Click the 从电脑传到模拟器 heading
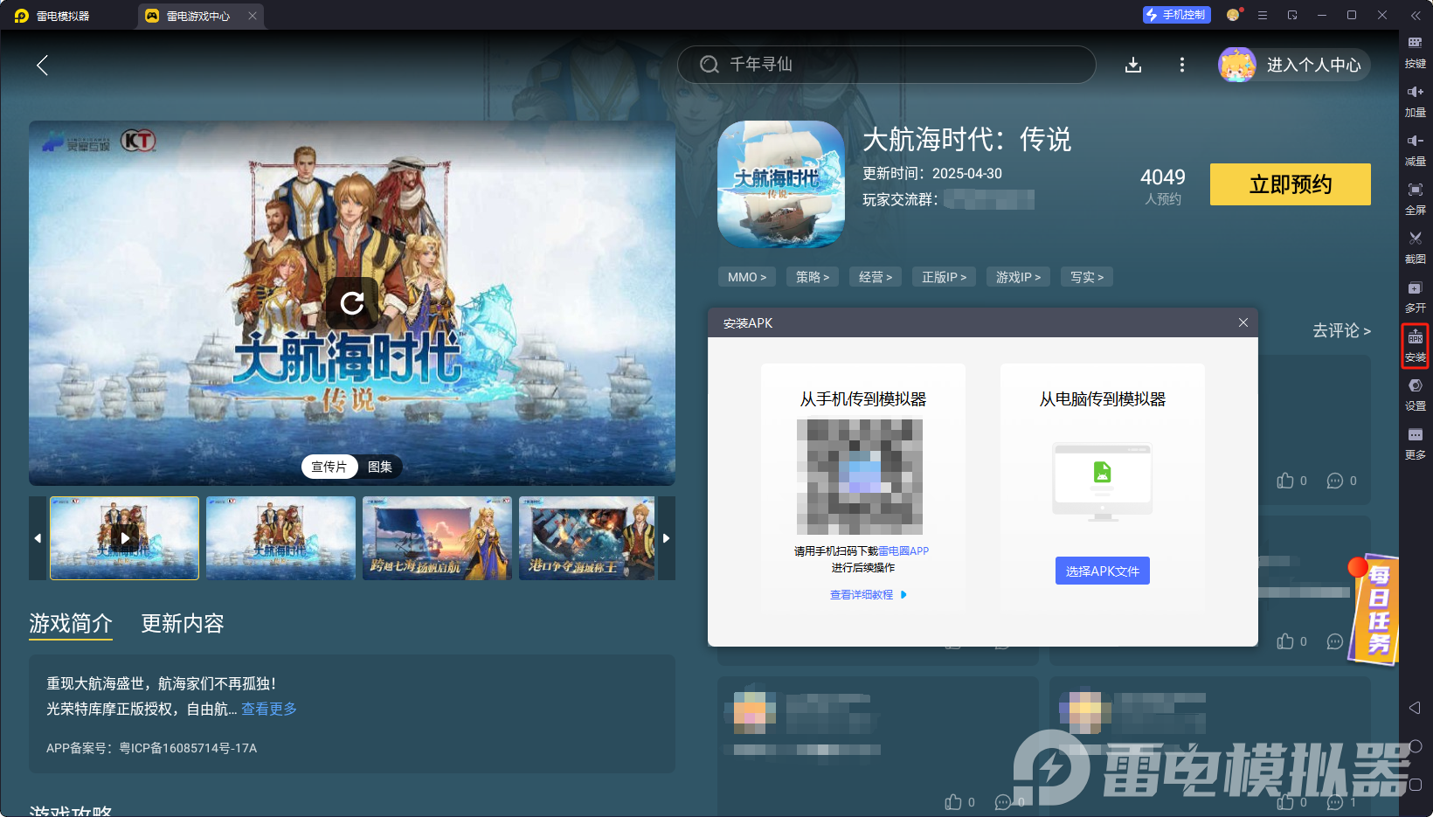This screenshot has width=1433, height=817. (x=1103, y=399)
